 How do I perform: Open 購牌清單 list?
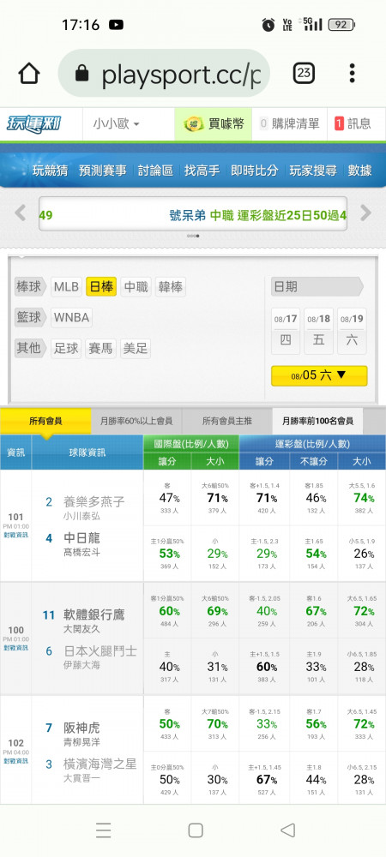coord(289,124)
